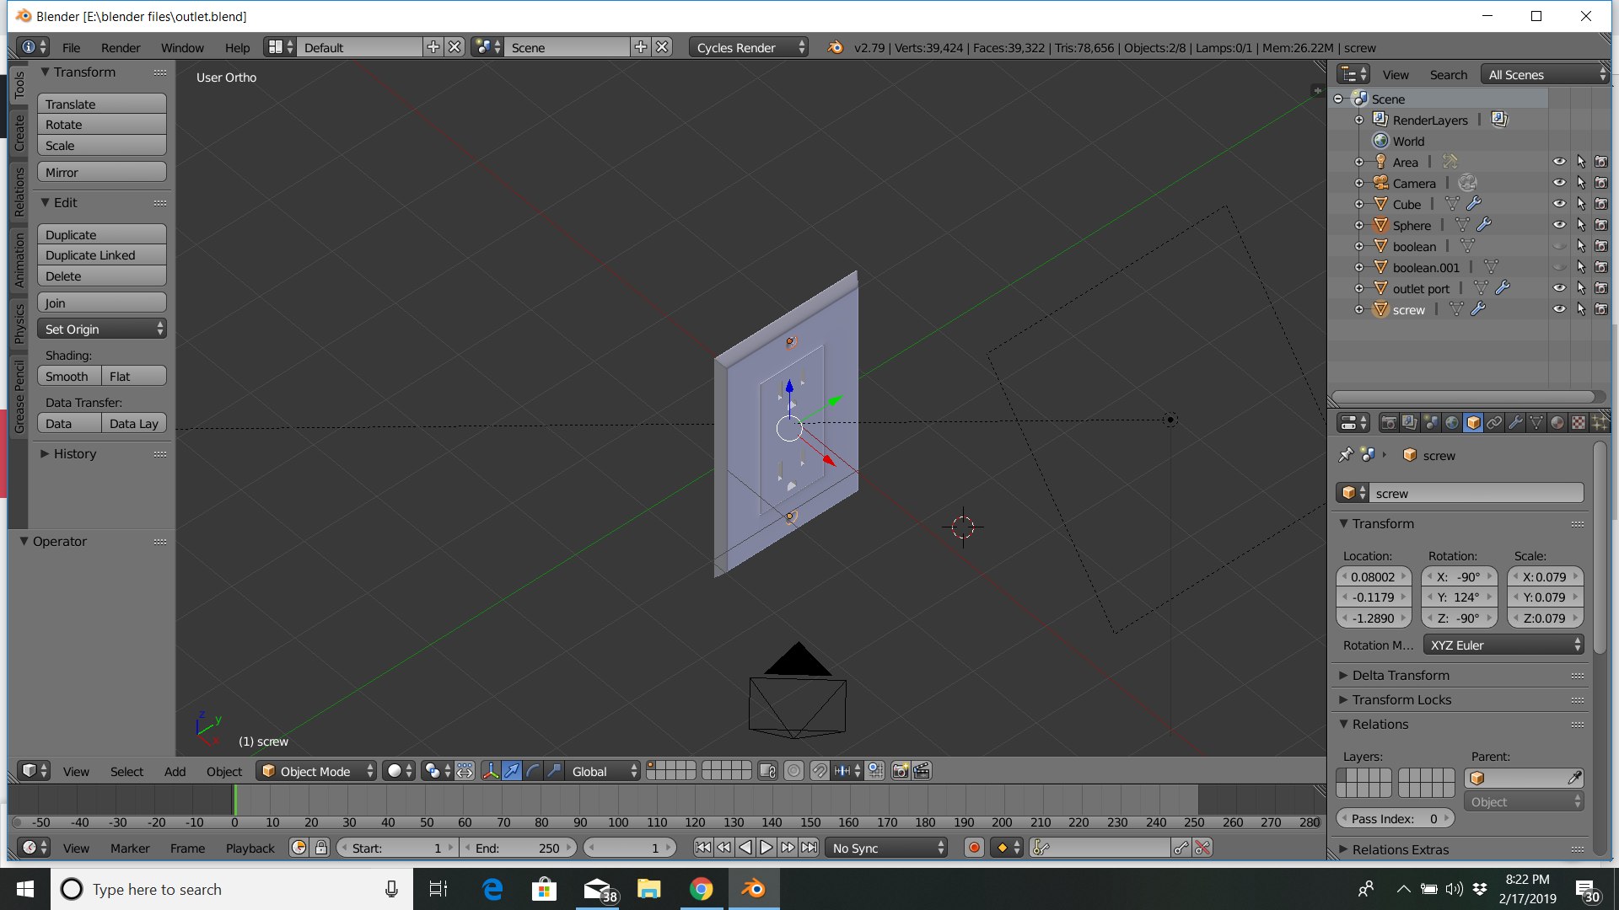
Task: Open the Modifiers tab wrench icon
Action: [1515, 423]
